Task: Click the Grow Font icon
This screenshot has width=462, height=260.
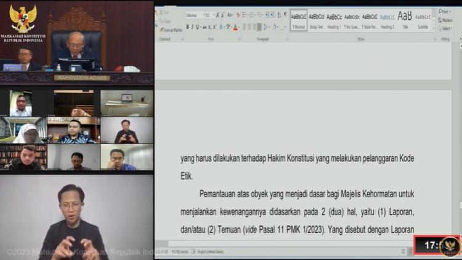Action: click(217, 15)
